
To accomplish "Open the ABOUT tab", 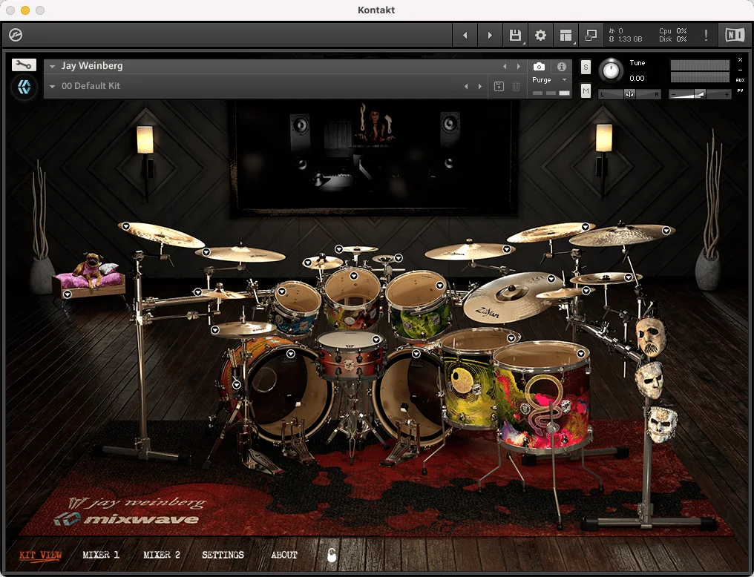I will [283, 555].
